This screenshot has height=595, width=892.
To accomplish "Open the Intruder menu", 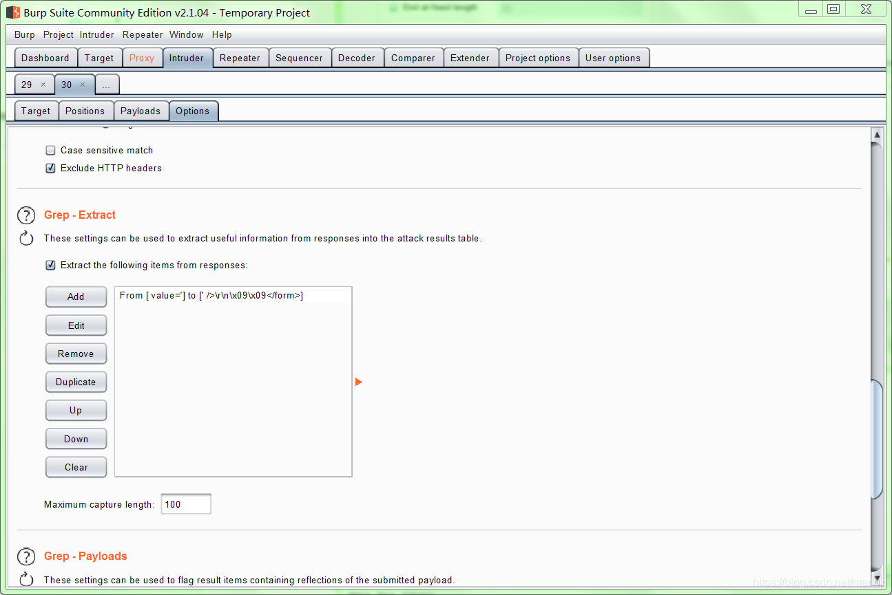I will [x=97, y=34].
